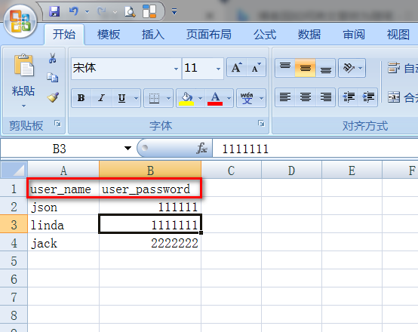The image size is (418, 332).
Task: Click the Decrease Indent icon
Action: 349,97
